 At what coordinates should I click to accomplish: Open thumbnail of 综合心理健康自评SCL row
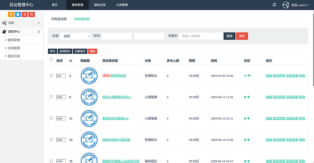pos(89,97)
